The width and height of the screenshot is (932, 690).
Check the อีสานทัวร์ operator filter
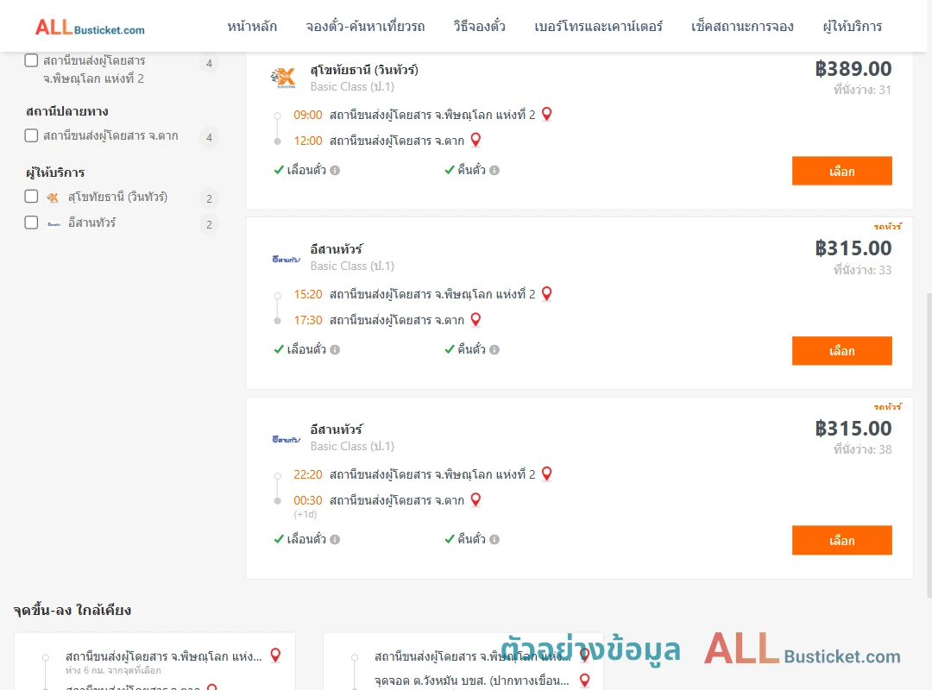32,223
